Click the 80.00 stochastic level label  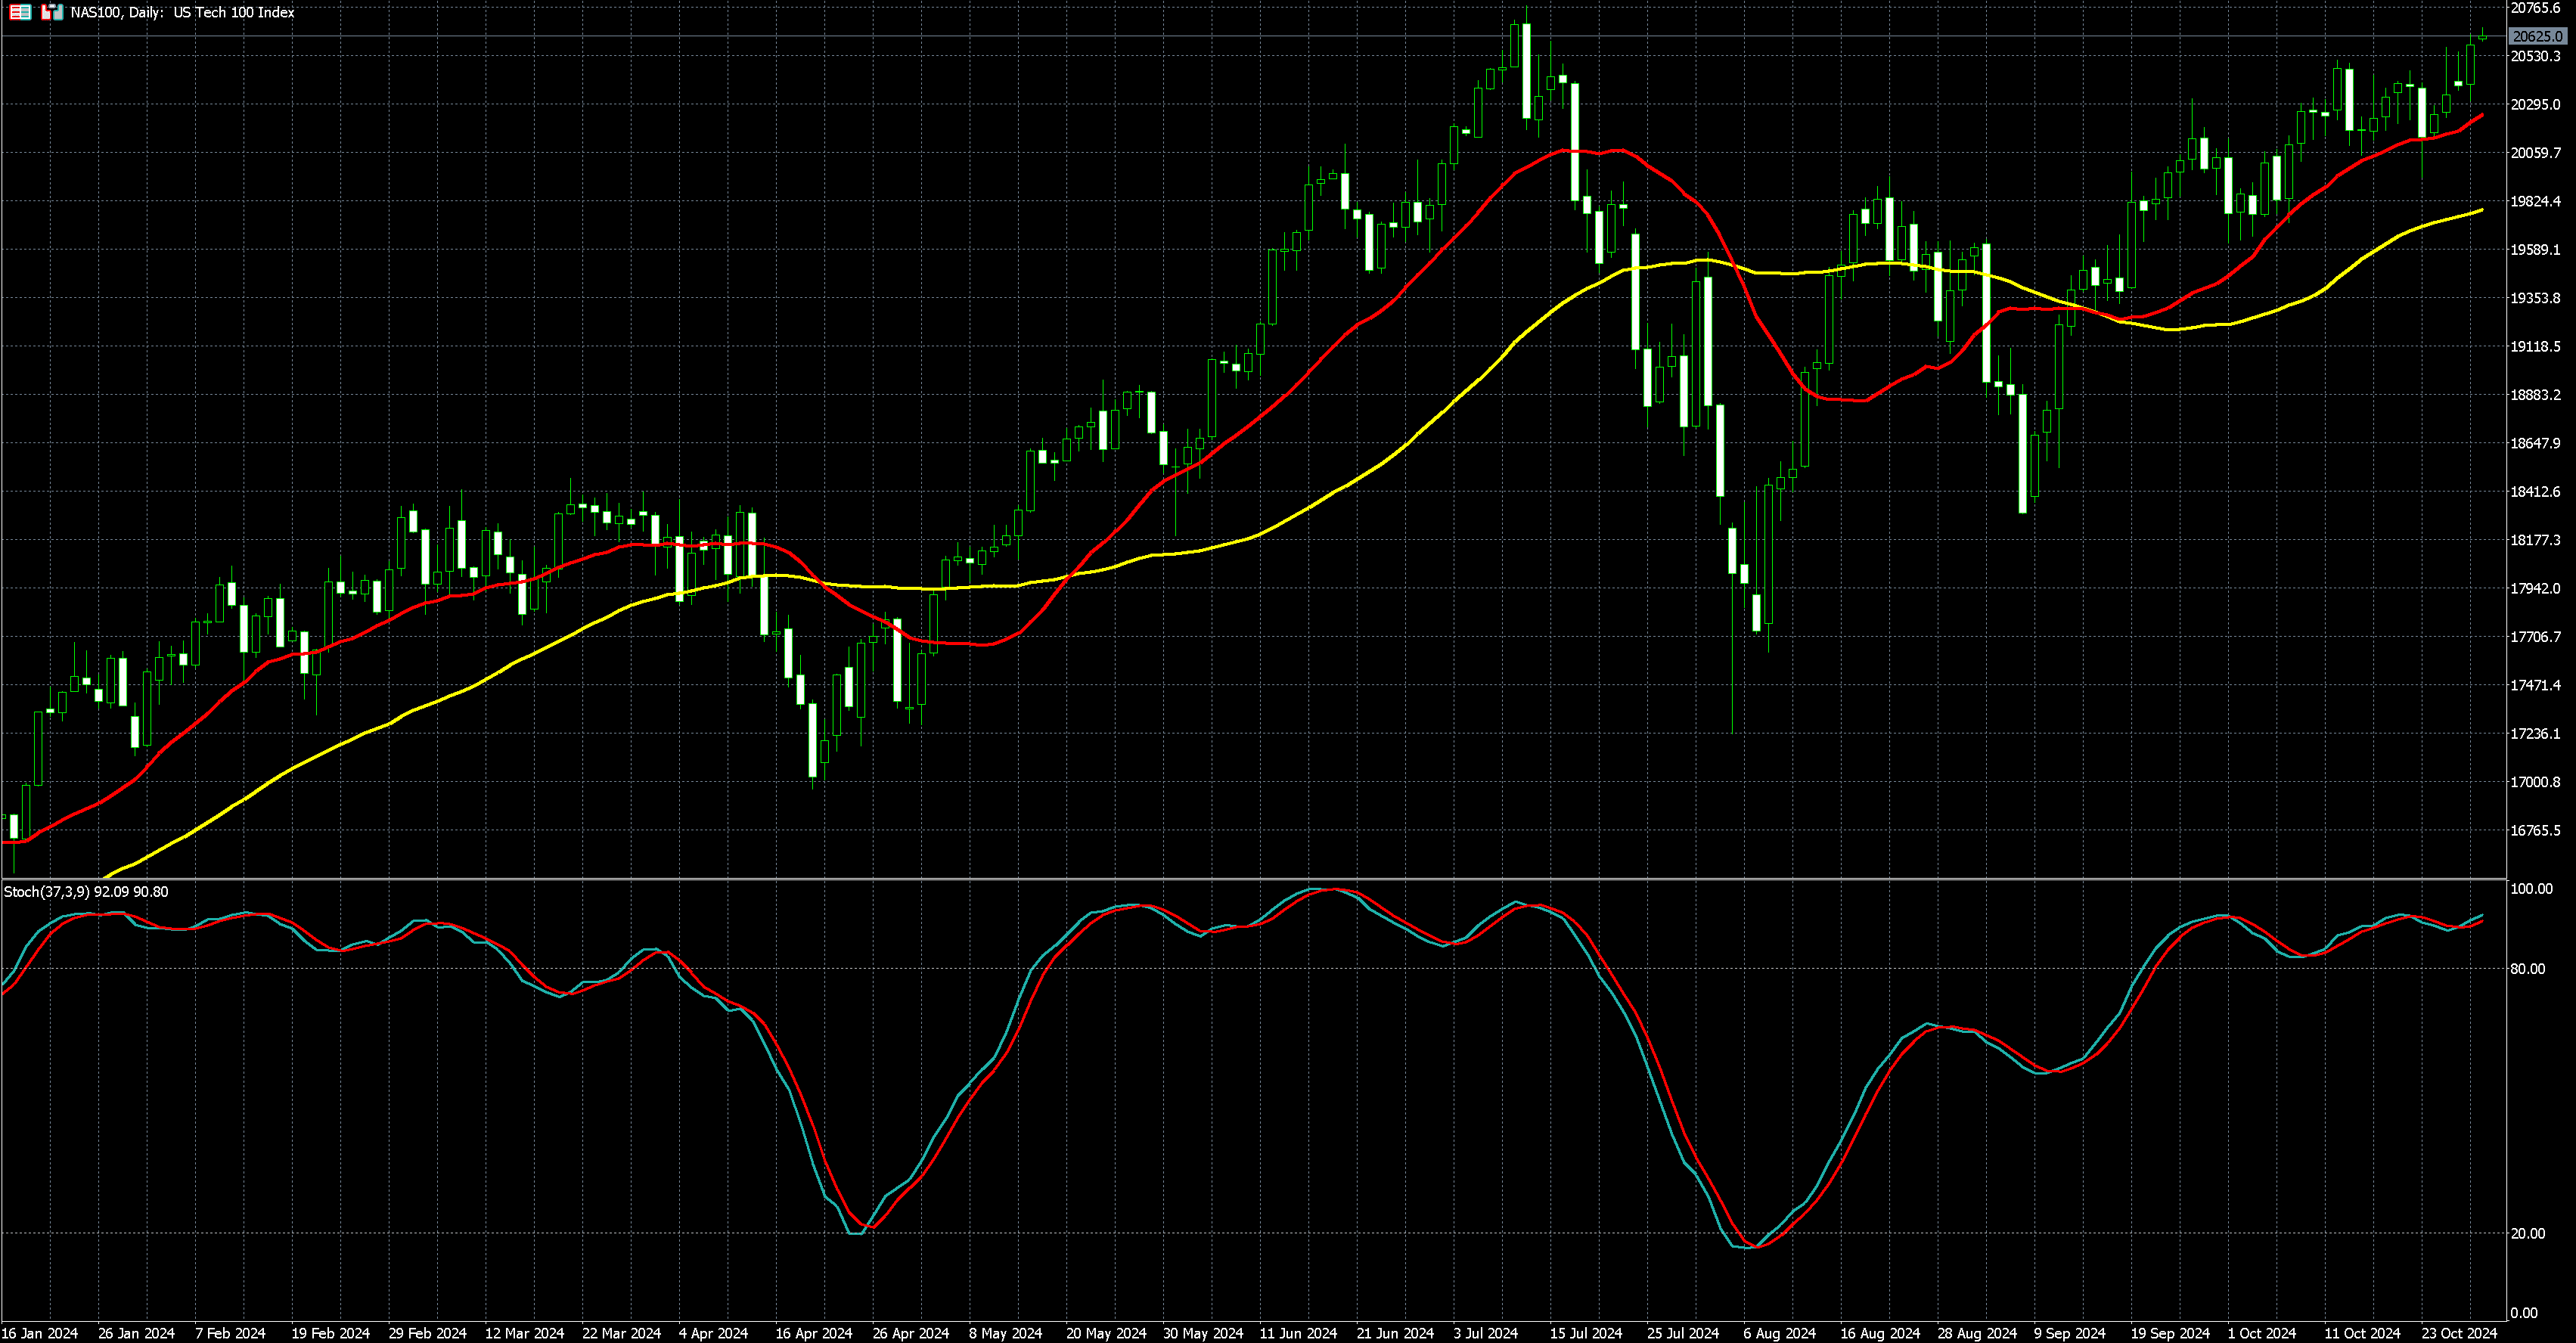tap(2528, 969)
